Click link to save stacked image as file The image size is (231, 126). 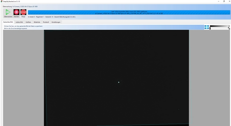[x=23, y=26]
